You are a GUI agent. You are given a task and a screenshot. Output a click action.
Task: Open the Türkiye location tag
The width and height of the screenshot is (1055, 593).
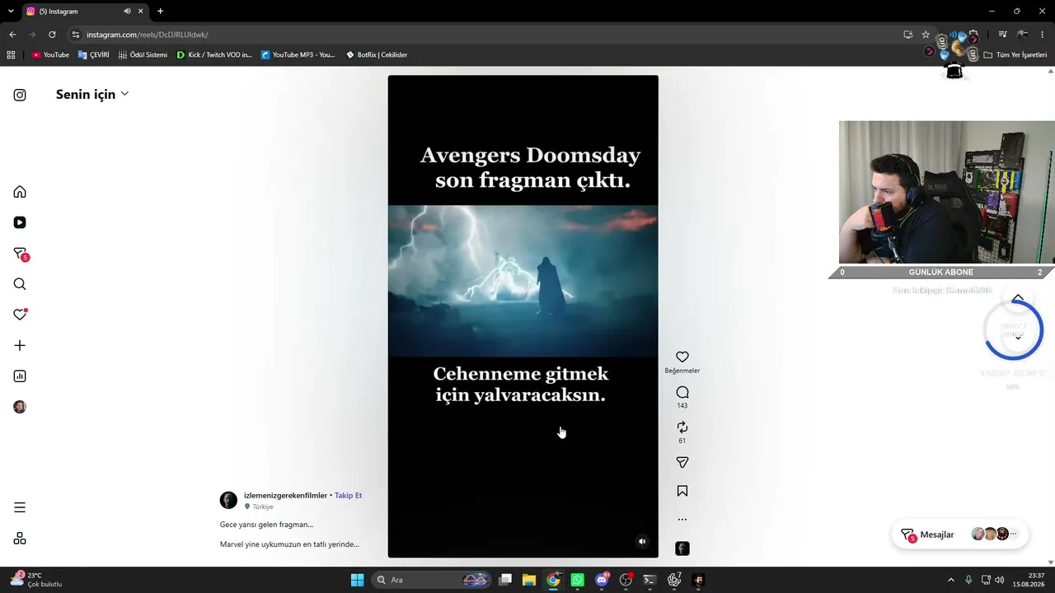263,507
